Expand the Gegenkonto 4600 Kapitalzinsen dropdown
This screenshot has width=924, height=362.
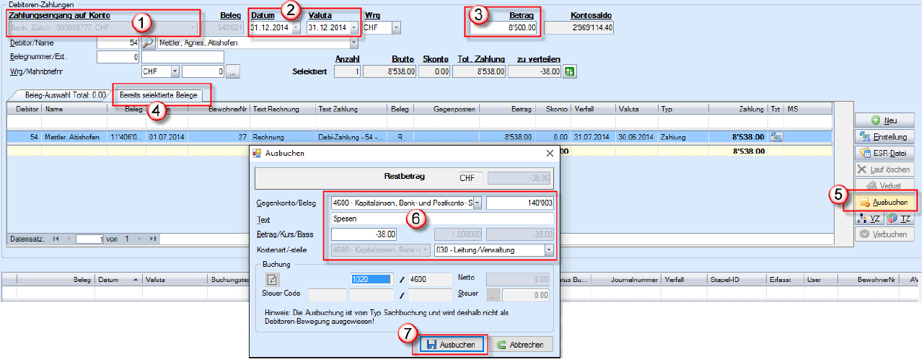point(478,203)
